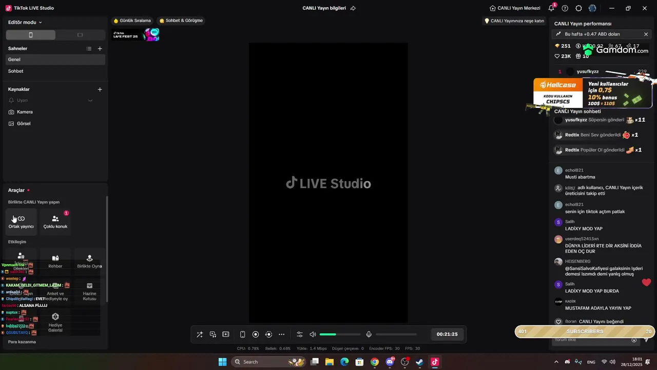Add a new scene with the Sahneler plus
The width and height of the screenshot is (657, 370).
[100, 49]
